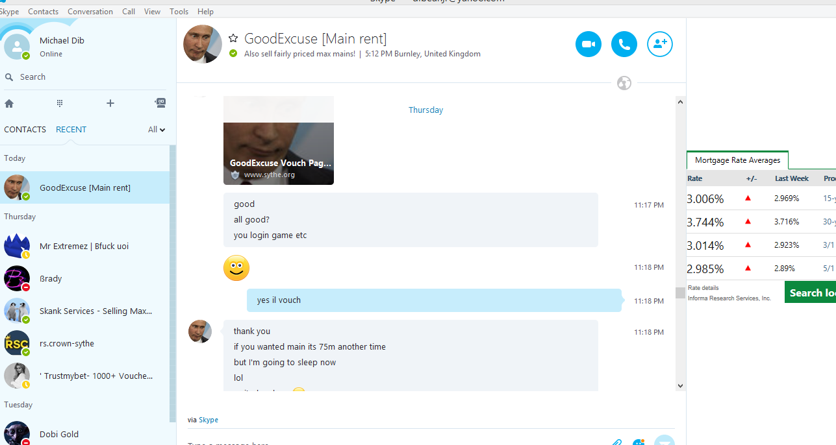
Task: Click the 3.006% rate value
Action: pyautogui.click(x=705, y=199)
